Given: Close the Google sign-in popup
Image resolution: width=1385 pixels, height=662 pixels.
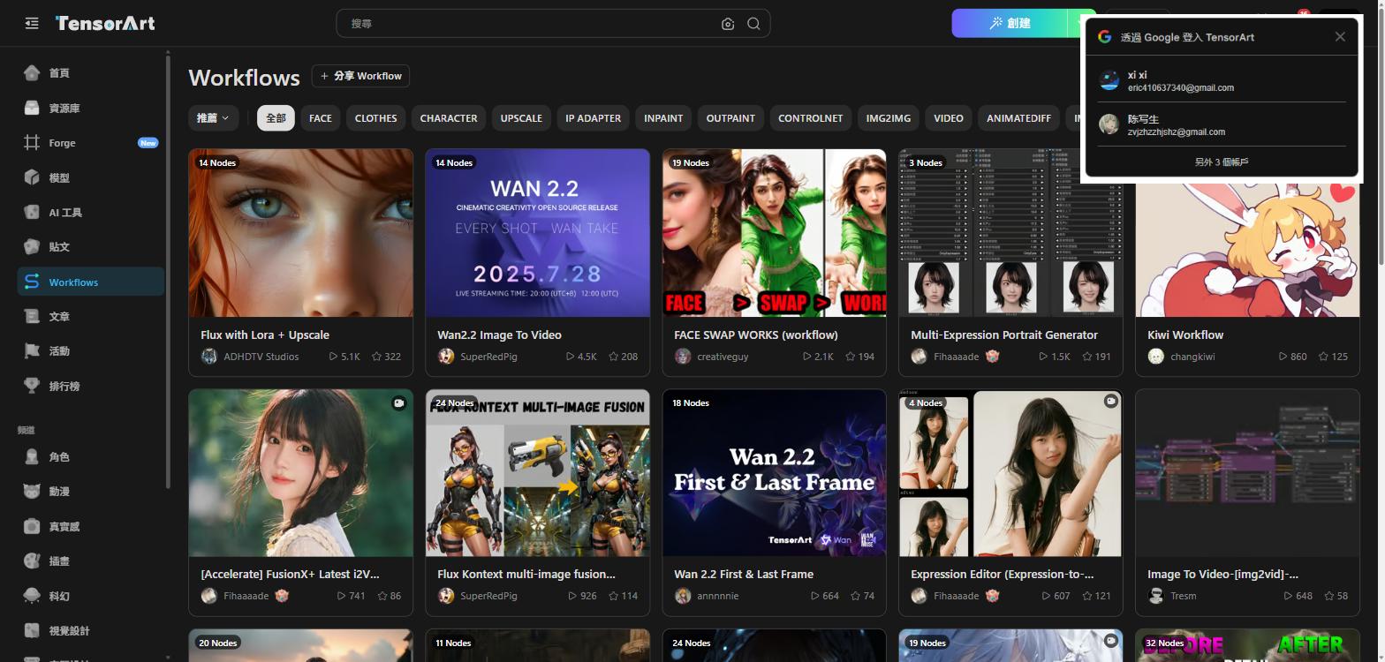Looking at the screenshot, I should pos(1340,36).
